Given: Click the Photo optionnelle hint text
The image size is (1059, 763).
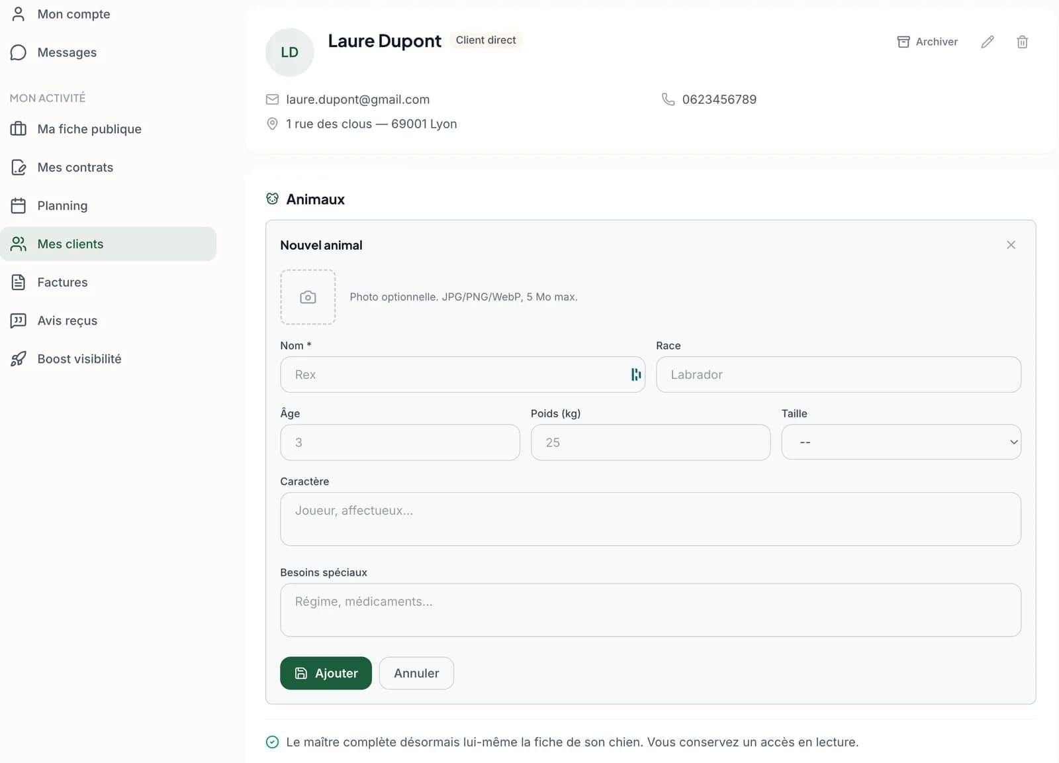Looking at the screenshot, I should coord(463,297).
